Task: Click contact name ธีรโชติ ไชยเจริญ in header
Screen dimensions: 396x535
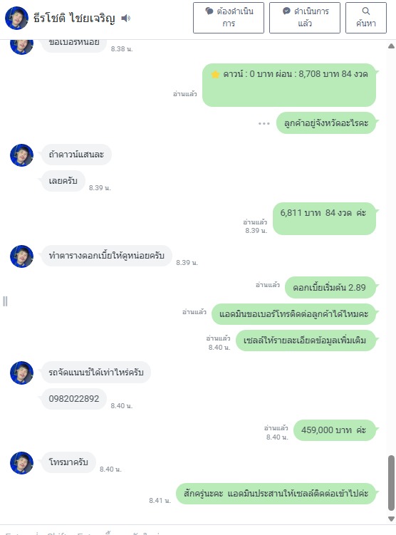Action: (x=74, y=18)
